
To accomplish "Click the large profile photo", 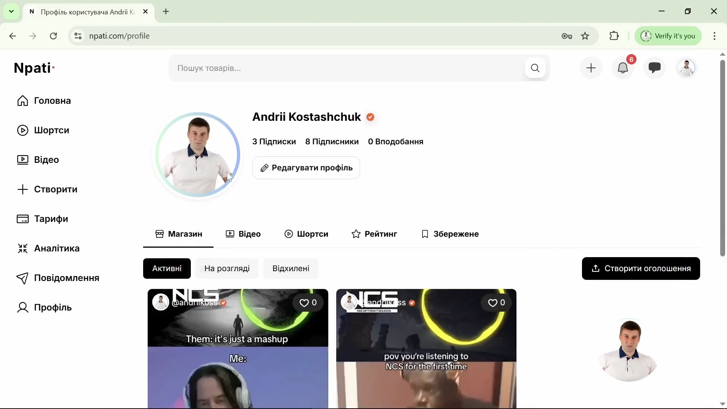I will pos(198,155).
